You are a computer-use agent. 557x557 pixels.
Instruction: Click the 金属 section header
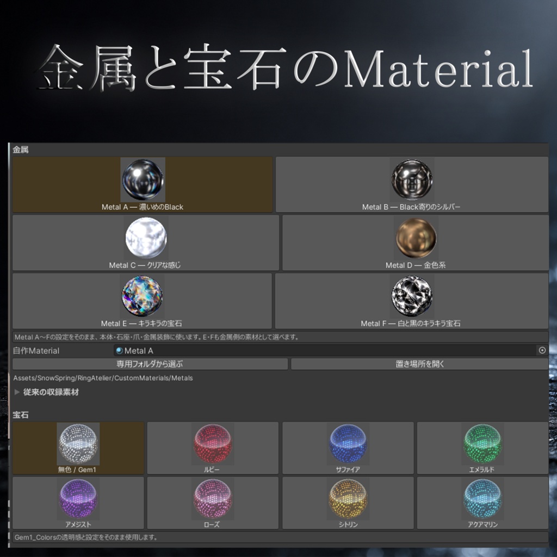point(21,150)
